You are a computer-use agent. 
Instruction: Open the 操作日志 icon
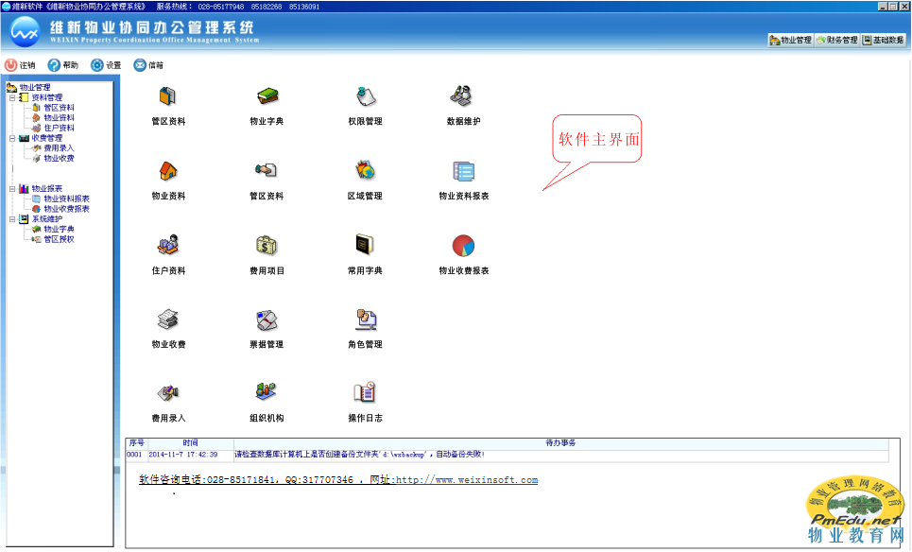(x=365, y=392)
